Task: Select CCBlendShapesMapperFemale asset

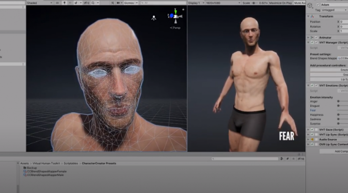Action: coord(45,171)
